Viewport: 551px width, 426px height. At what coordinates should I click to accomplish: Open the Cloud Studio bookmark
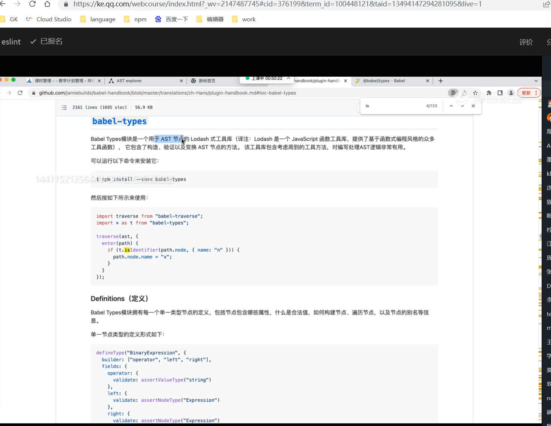(x=49, y=19)
